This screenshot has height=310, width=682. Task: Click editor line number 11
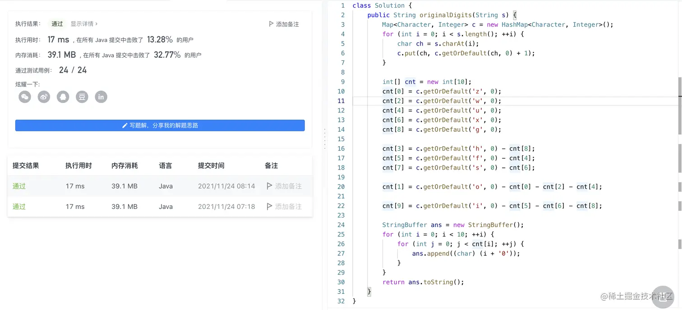[341, 101]
